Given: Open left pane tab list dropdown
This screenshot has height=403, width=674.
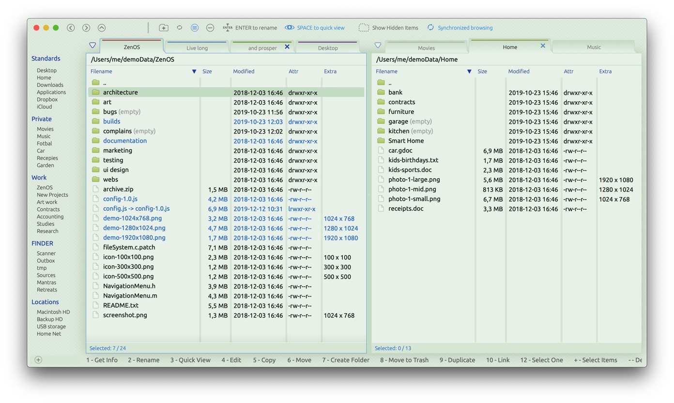Looking at the screenshot, I should 92,46.
